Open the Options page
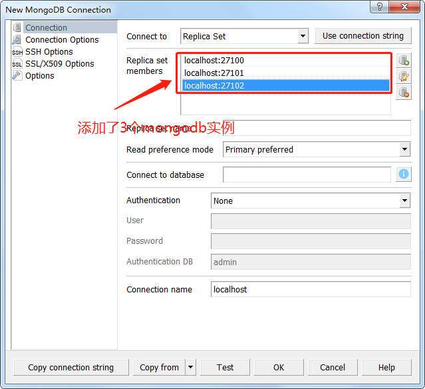425x389 pixels. [39, 75]
